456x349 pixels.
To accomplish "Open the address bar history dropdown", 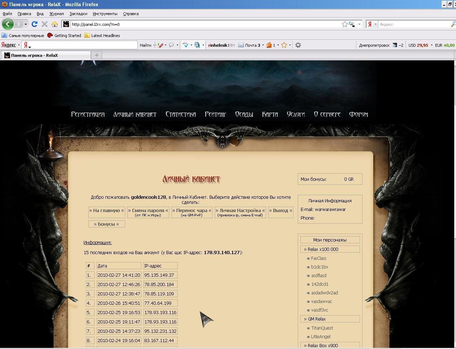I will point(359,24).
